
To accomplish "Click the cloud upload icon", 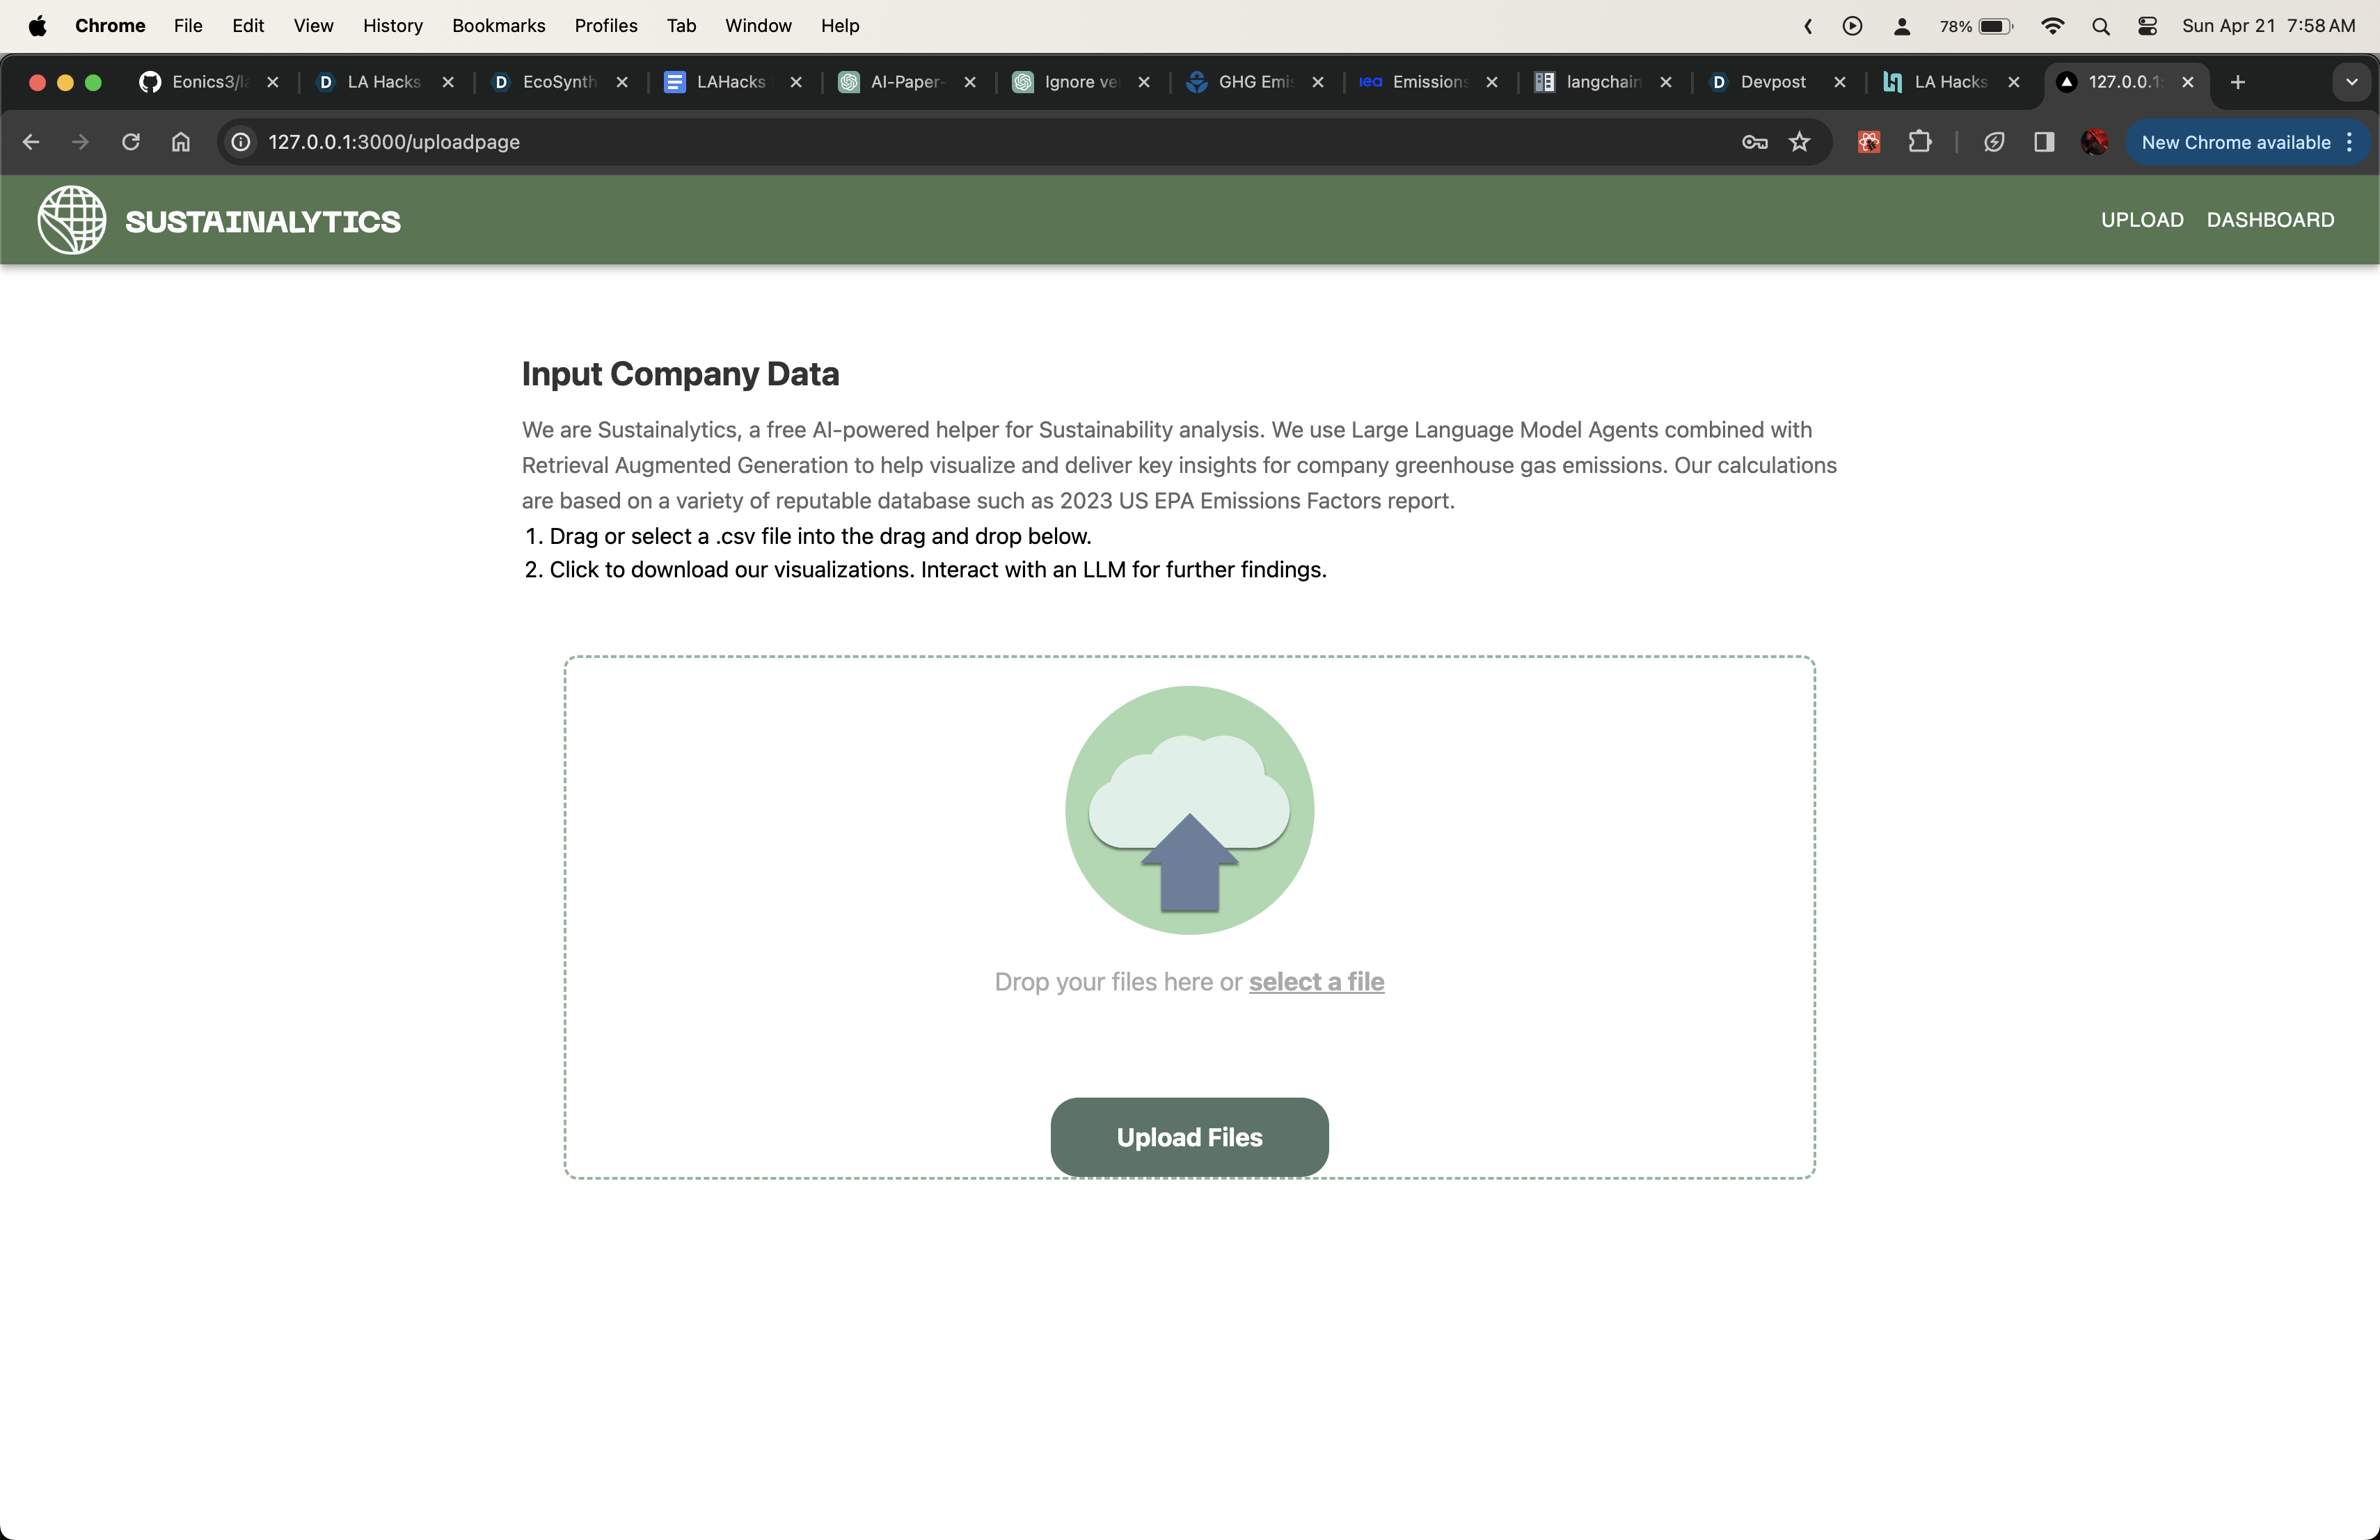I will tap(1189, 810).
